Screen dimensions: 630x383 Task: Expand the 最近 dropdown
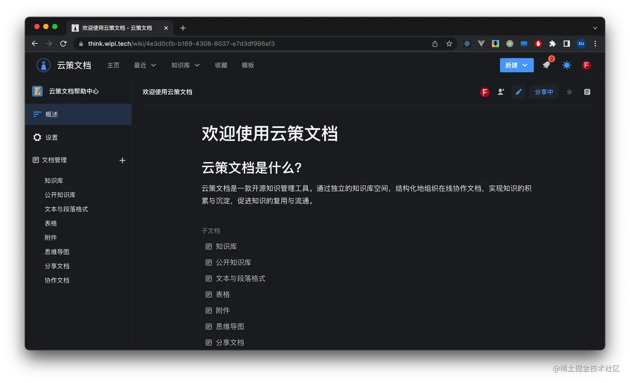click(x=145, y=65)
